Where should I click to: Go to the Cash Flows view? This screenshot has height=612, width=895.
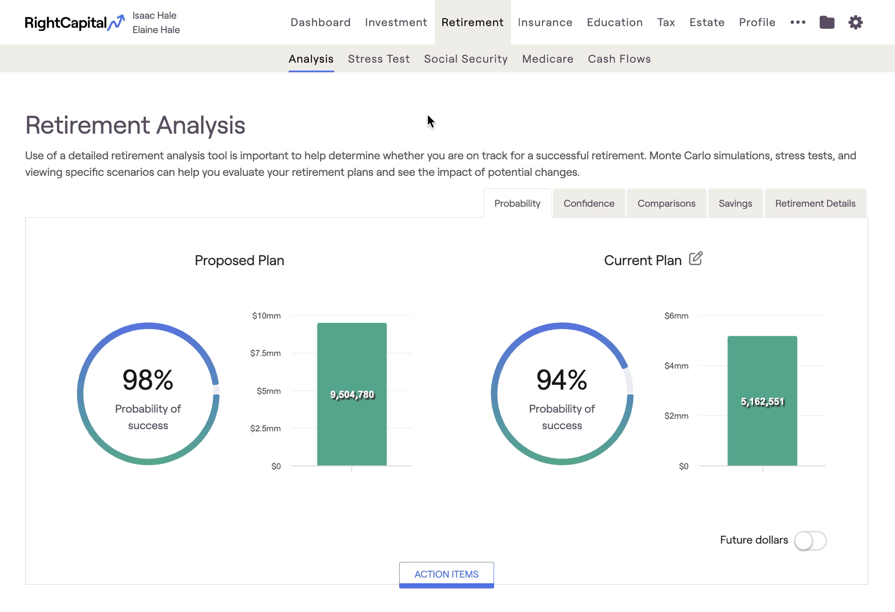coord(619,59)
